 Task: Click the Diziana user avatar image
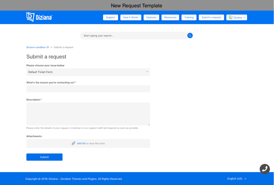(x=230, y=17)
